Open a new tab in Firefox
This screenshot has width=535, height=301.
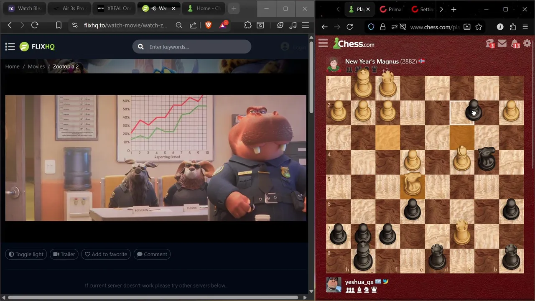point(453,9)
